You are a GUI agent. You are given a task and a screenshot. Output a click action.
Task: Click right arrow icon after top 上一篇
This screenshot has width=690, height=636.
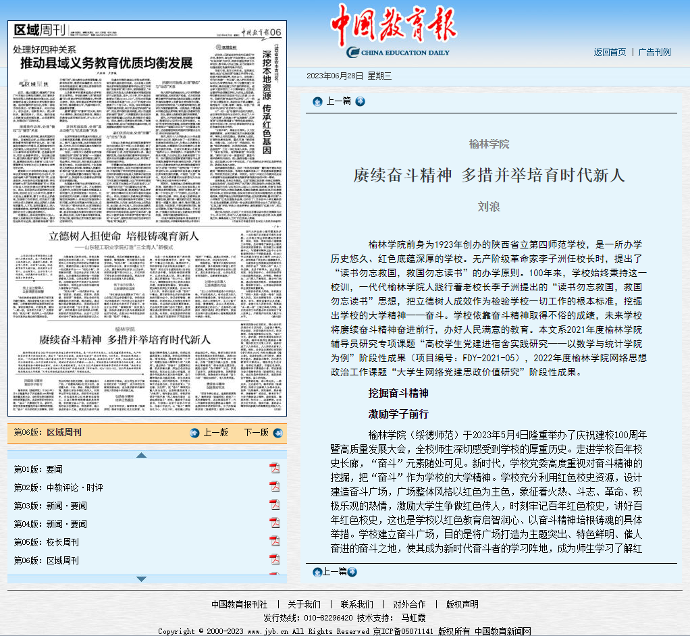[360, 102]
